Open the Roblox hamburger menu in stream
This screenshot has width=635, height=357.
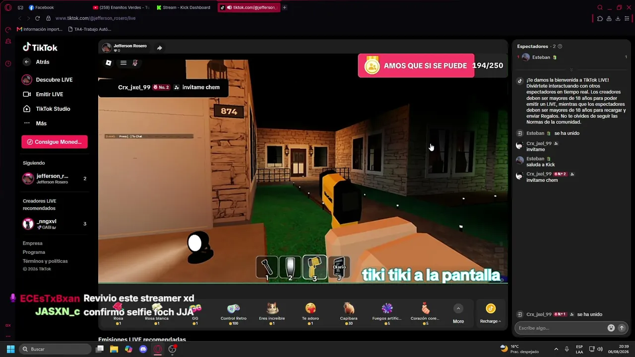click(x=124, y=63)
